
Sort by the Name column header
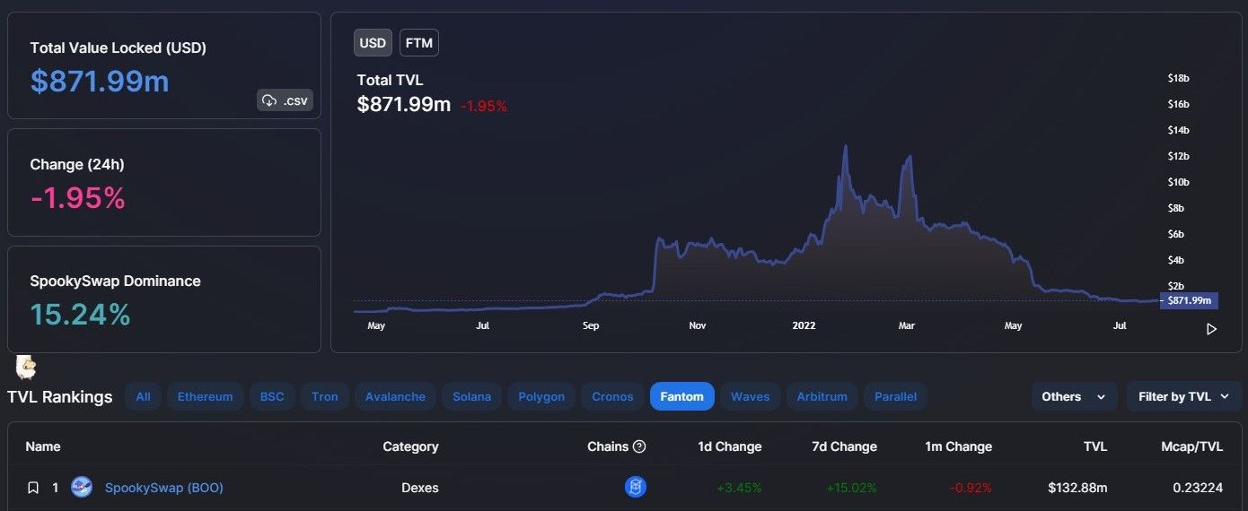[43, 446]
